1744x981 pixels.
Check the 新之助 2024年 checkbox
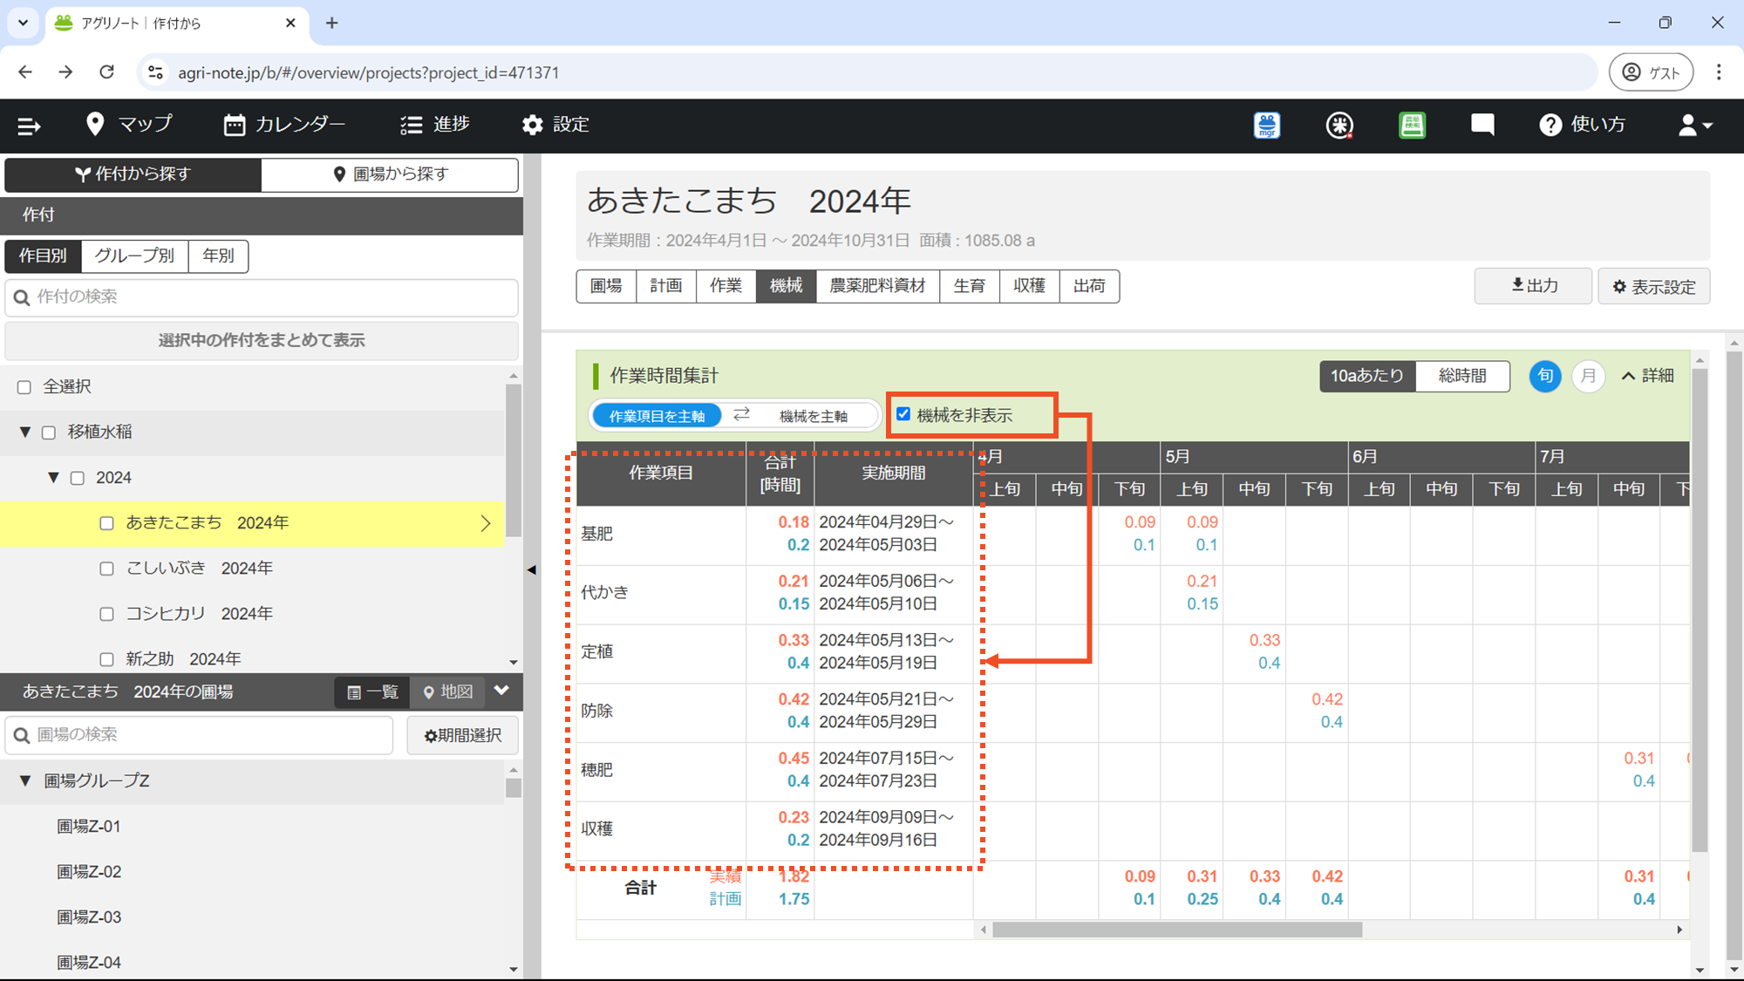click(x=106, y=659)
